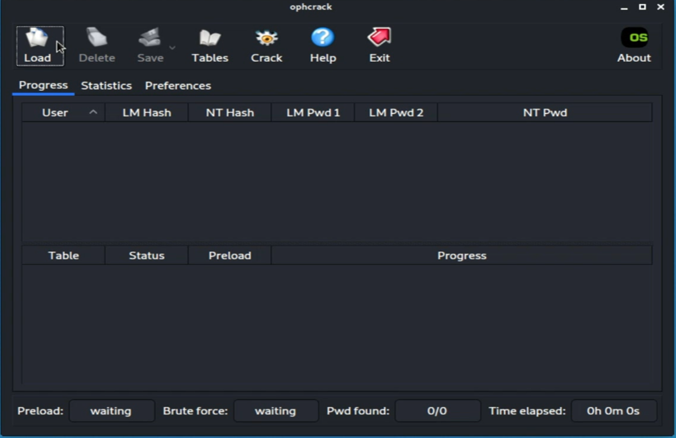Screen dimensions: 676x438
Task: Click the LM Pwd 1 column header
Action: click(x=313, y=112)
